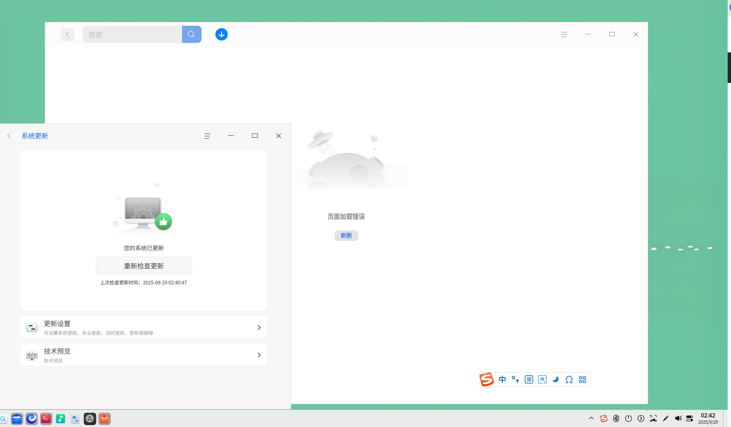Expand the system tray hidden icons arrow
The image size is (731, 427).
(x=591, y=418)
